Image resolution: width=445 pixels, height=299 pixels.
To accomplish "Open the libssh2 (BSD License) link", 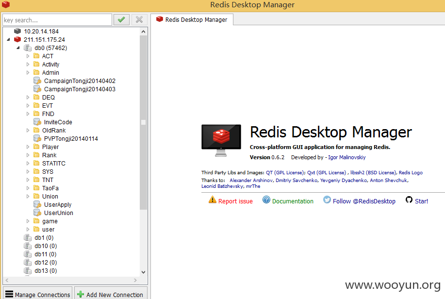I will [x=373, y=172].
